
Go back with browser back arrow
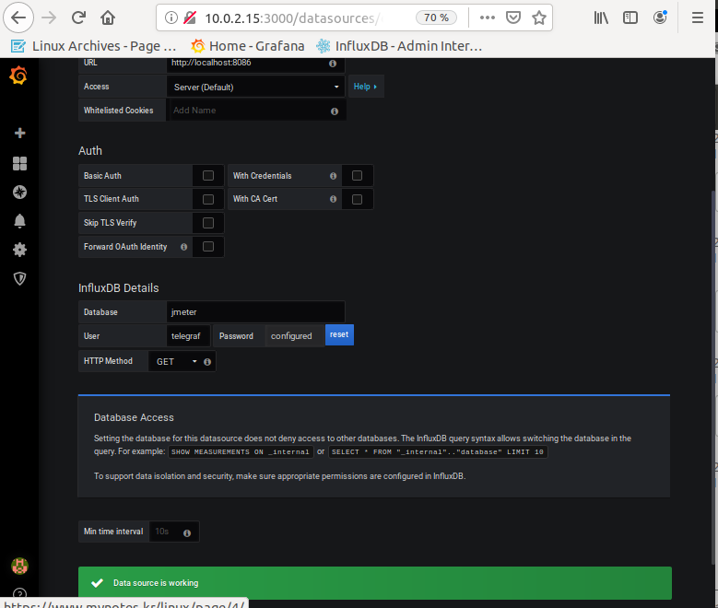(18, 18)
